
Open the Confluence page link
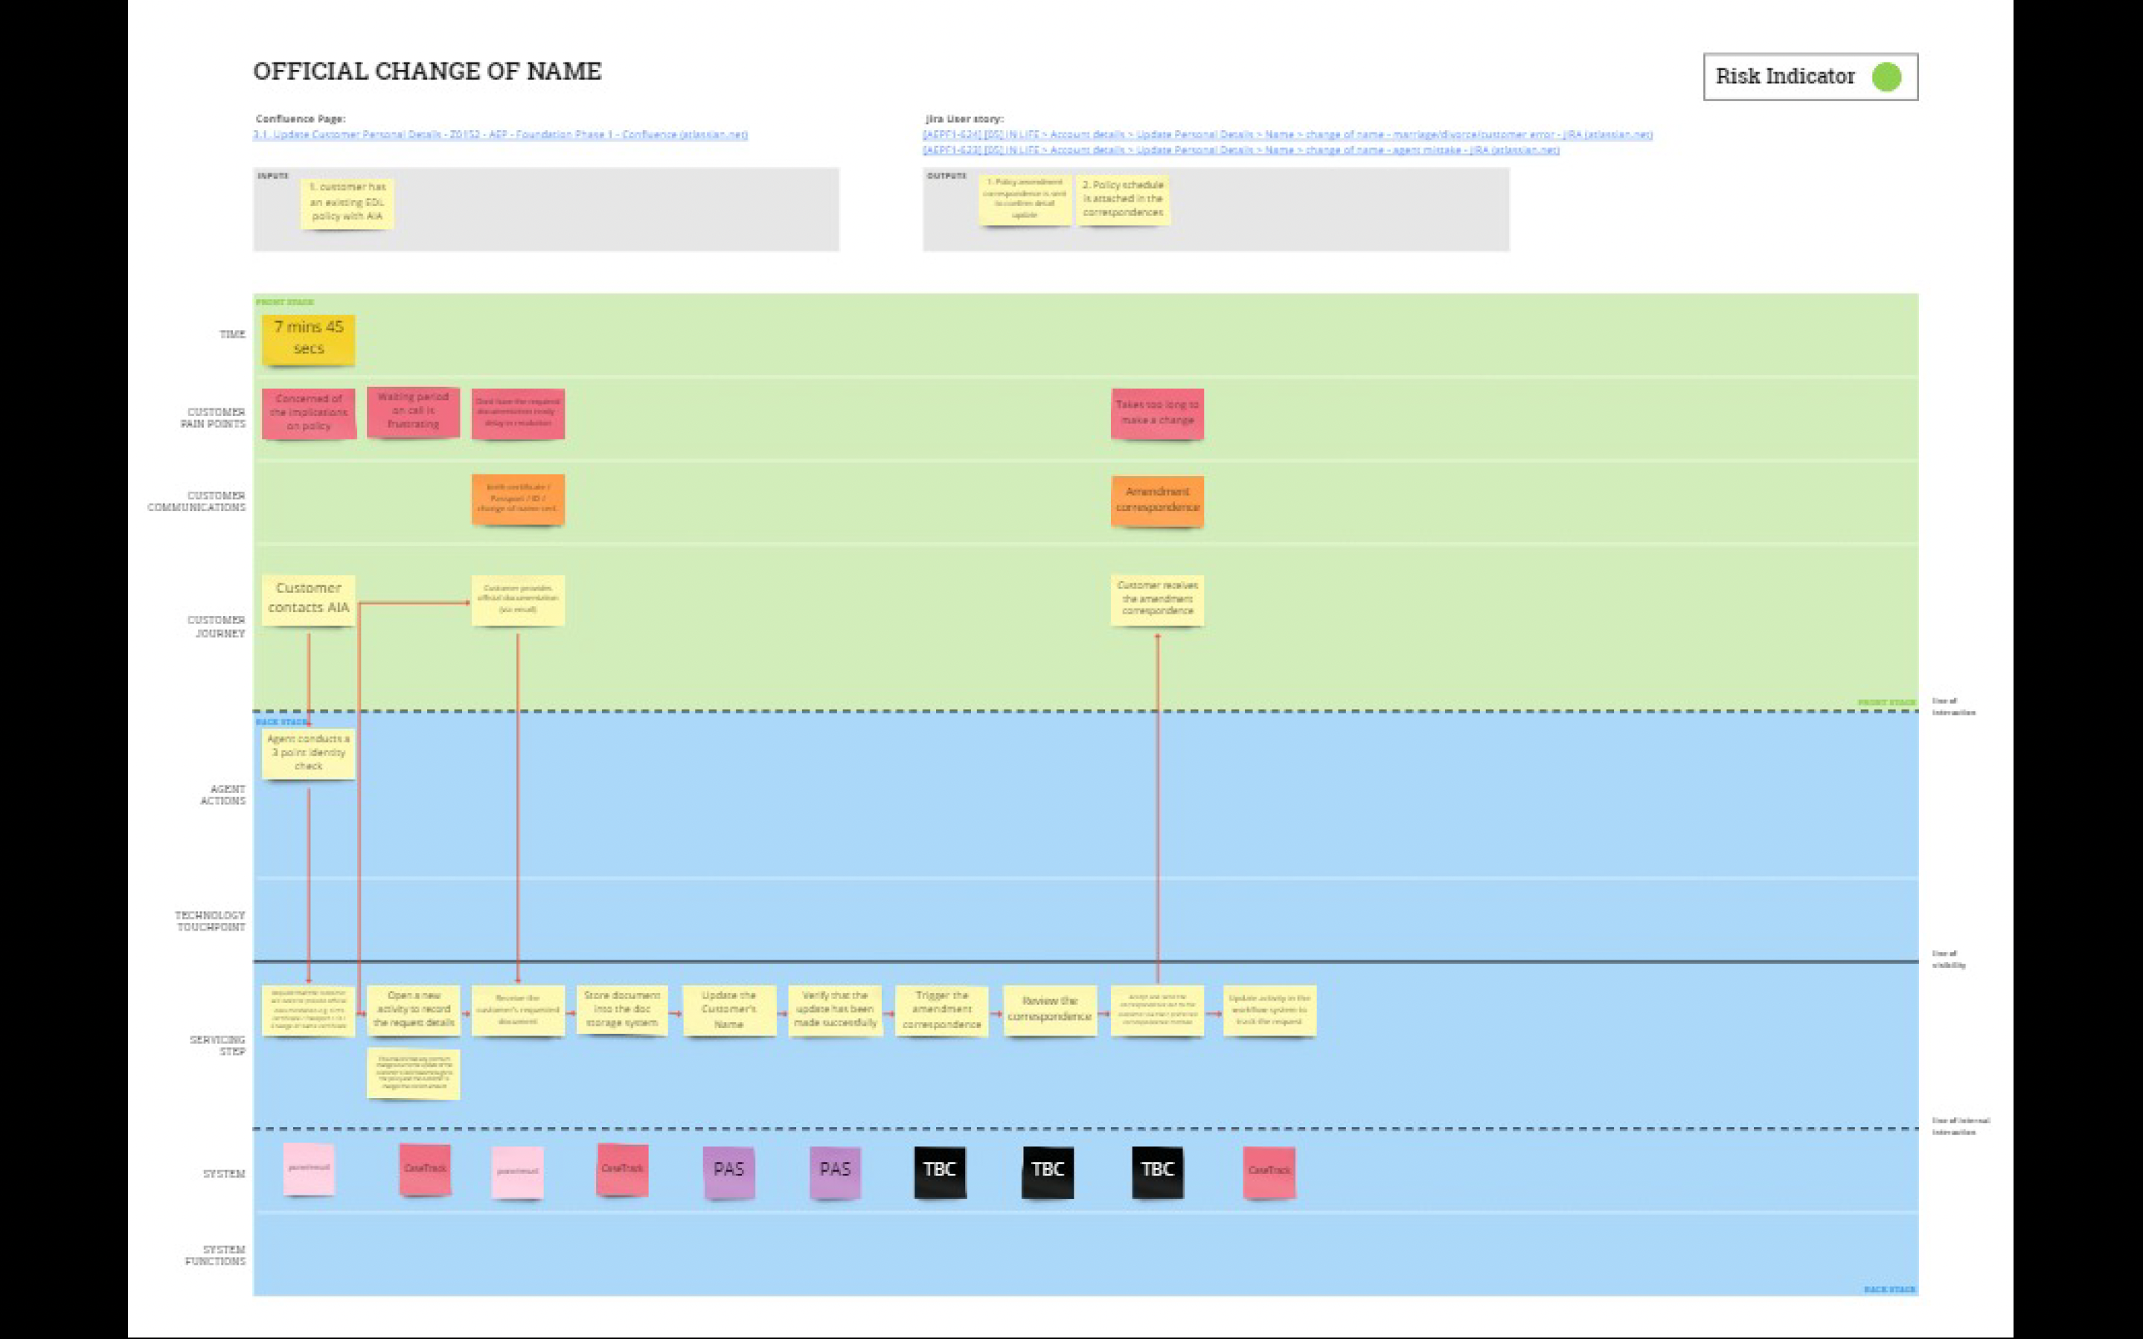(500, 135)
